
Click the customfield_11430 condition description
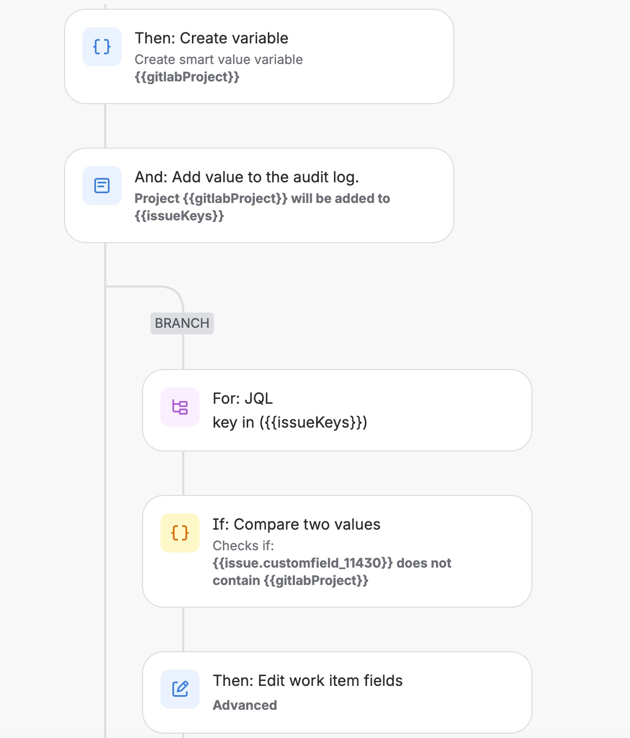tap(332, 571)
